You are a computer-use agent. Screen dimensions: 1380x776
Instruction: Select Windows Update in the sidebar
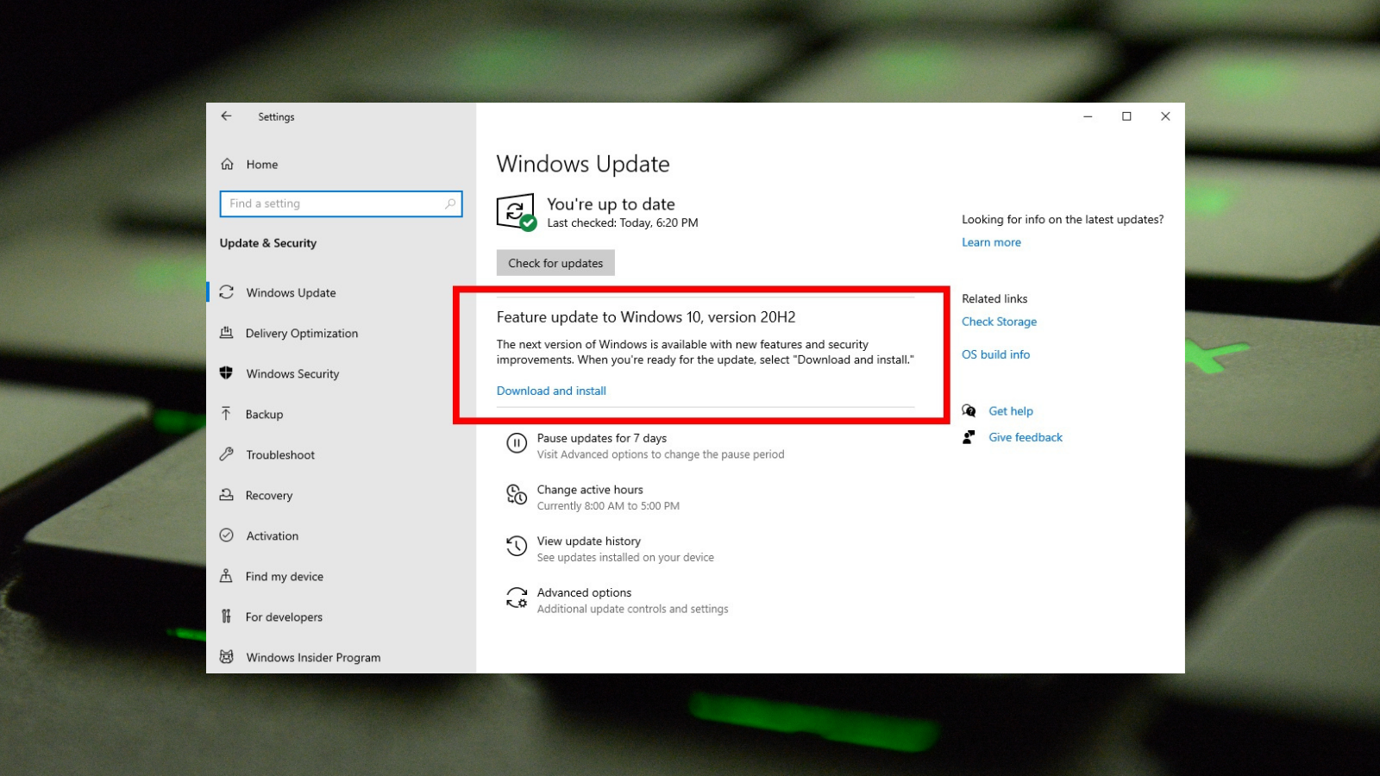(291, 292)
